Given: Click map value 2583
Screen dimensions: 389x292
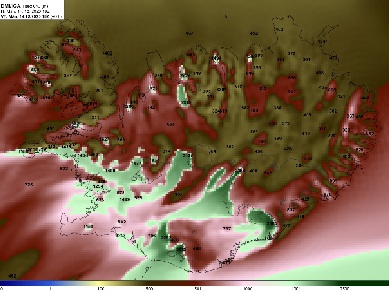Looking at the screenshot, I should tap(181, 250).
